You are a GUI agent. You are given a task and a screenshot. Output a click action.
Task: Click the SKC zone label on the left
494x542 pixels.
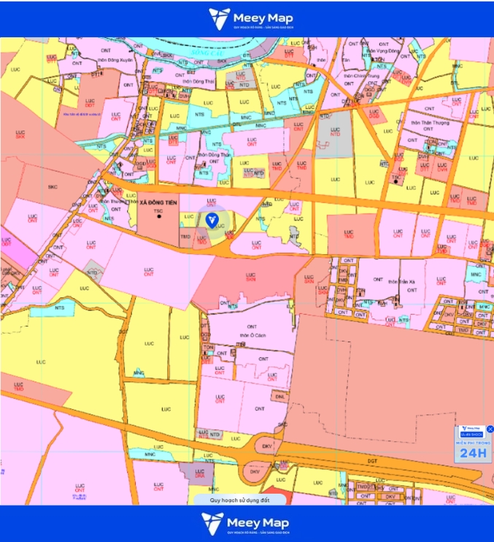point(53,187)
